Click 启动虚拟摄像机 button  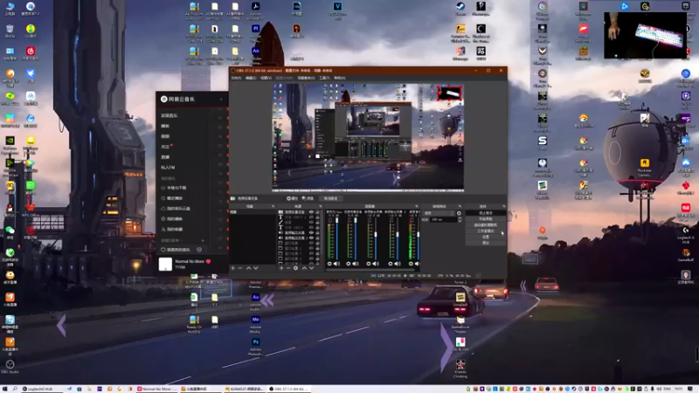(486, 225)
